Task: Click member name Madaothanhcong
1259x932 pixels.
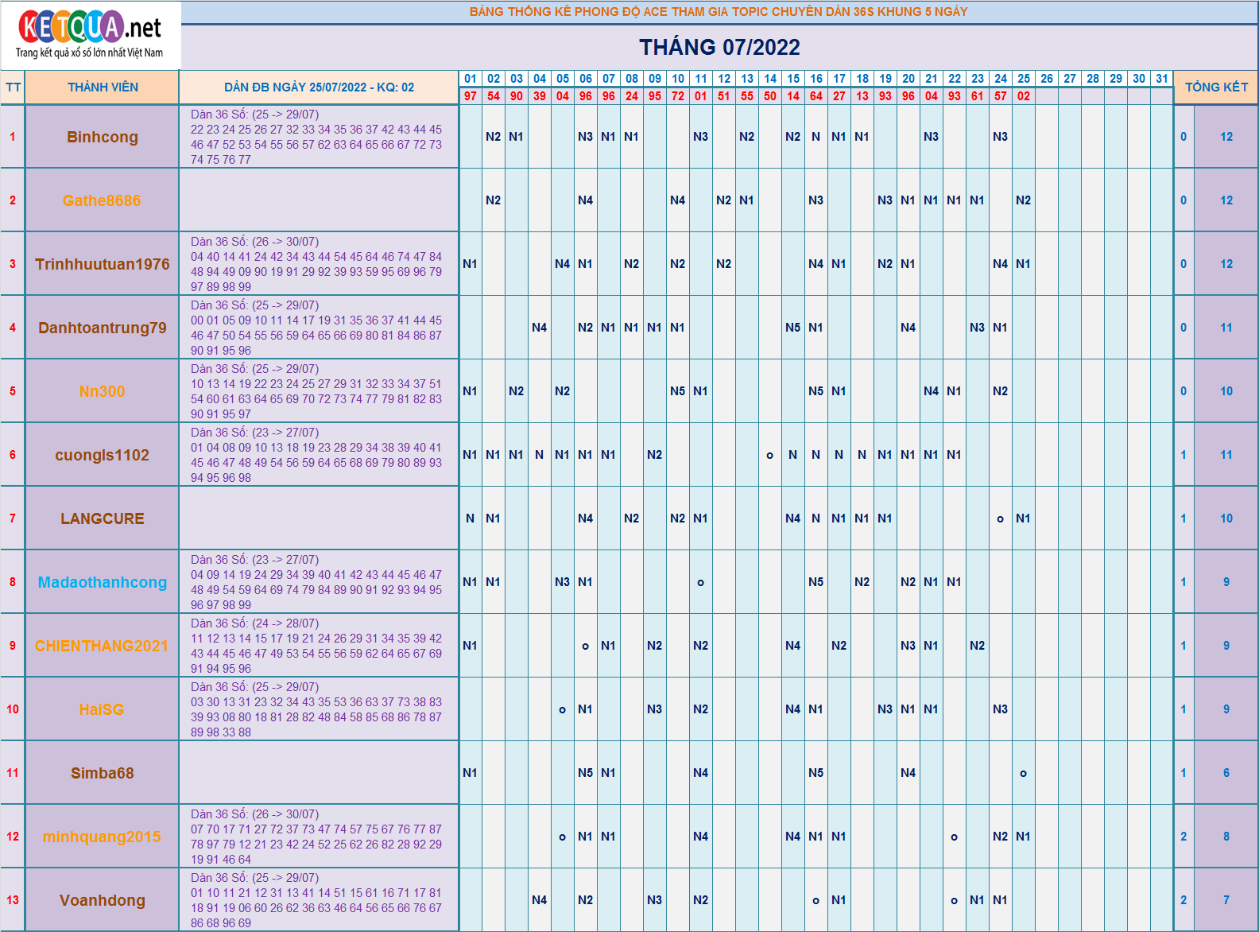Action: click(103, 582)
